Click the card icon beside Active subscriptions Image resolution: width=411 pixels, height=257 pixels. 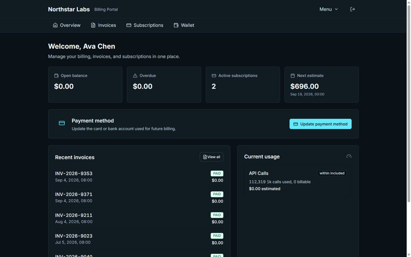pyautogui.click(x=214, y=76)
